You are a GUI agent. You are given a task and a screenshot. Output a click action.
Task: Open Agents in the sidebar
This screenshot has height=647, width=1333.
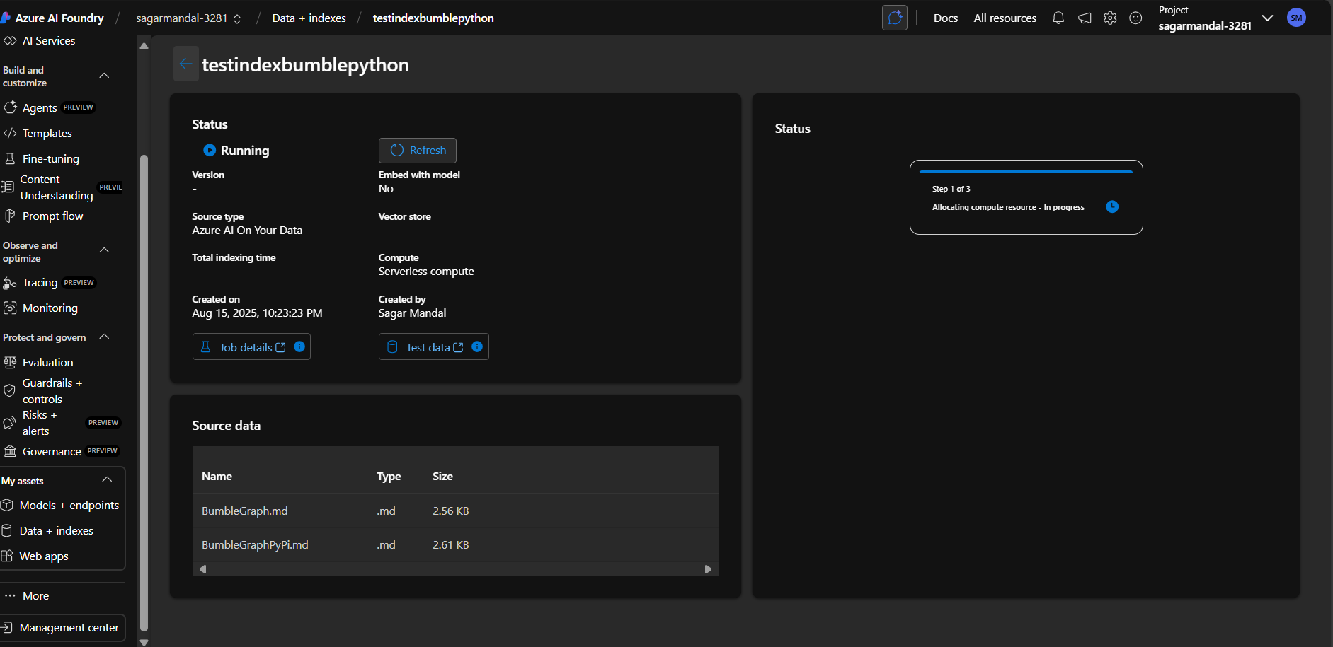coord(40,107)
